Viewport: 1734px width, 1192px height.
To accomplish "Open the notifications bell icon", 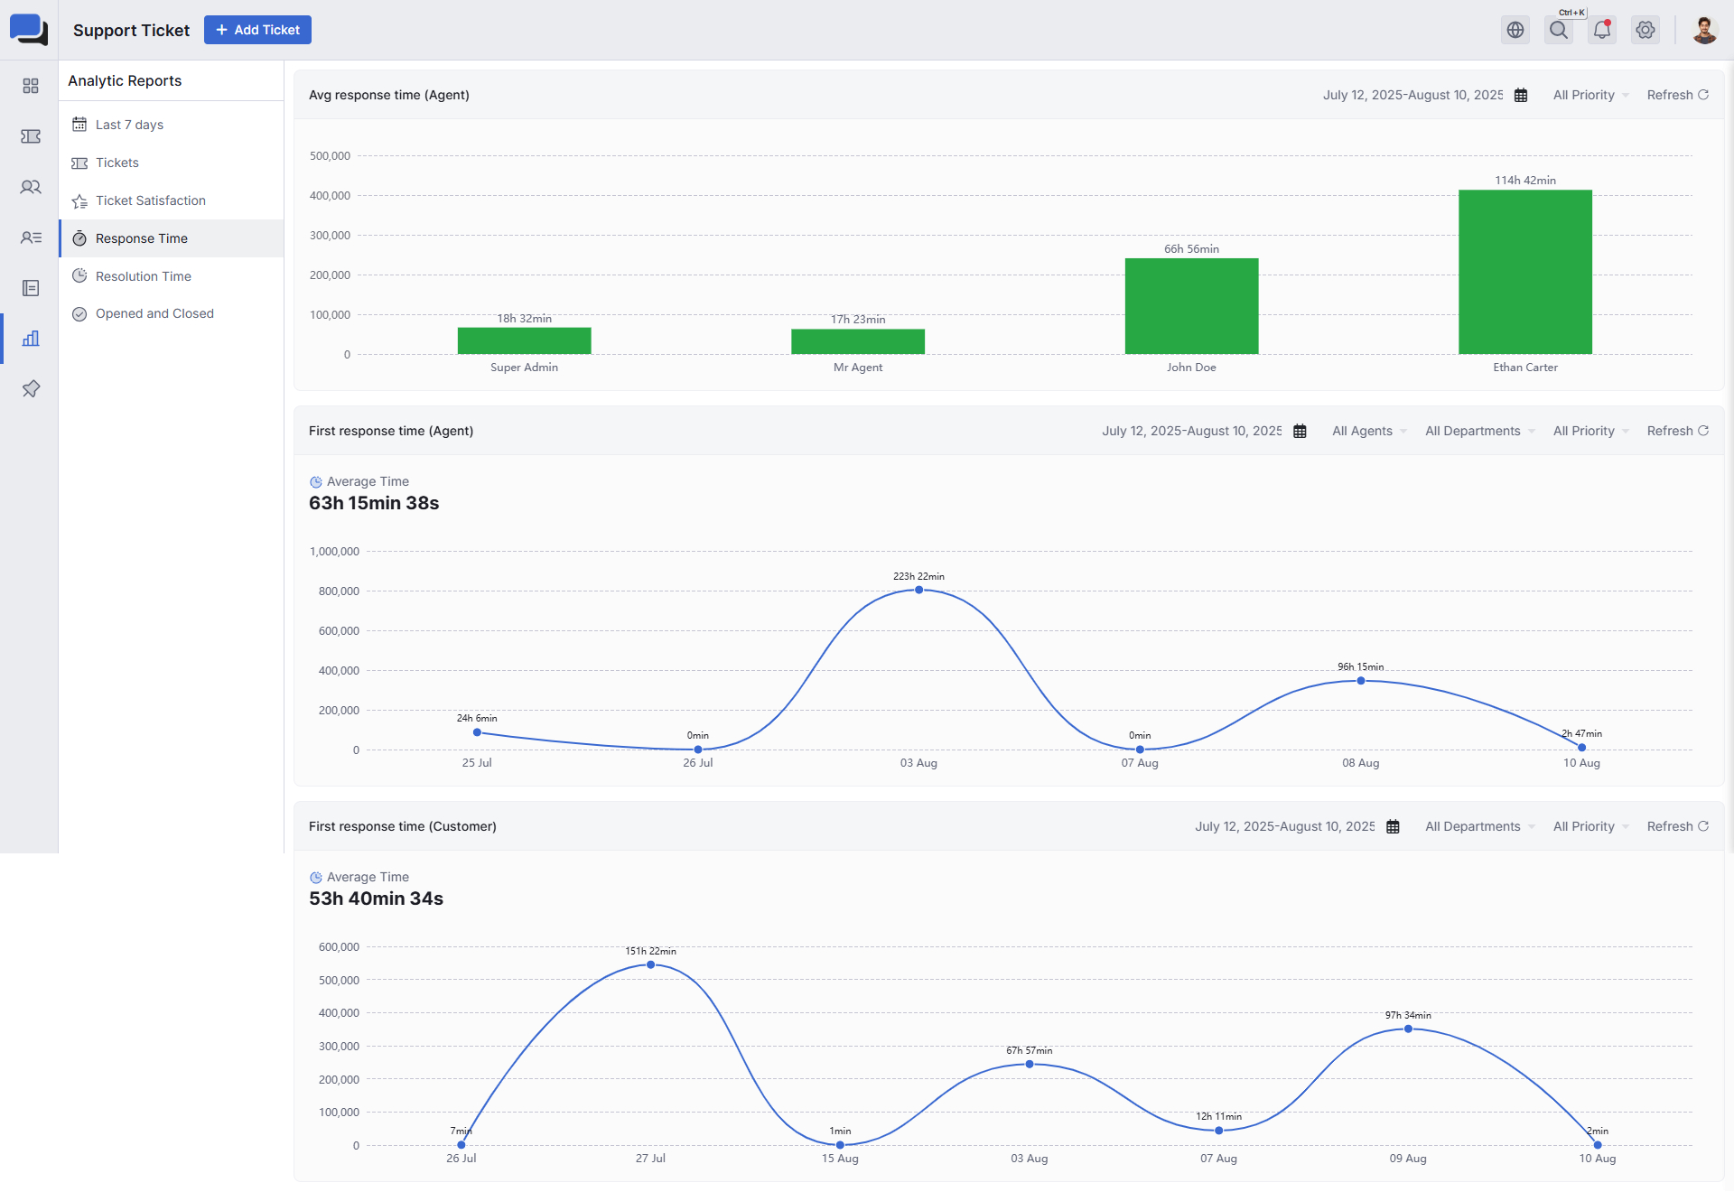I will (x=1602, y=30).
